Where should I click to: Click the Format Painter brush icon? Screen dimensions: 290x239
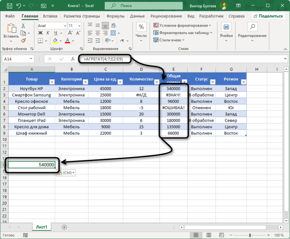tap(23, 41)
